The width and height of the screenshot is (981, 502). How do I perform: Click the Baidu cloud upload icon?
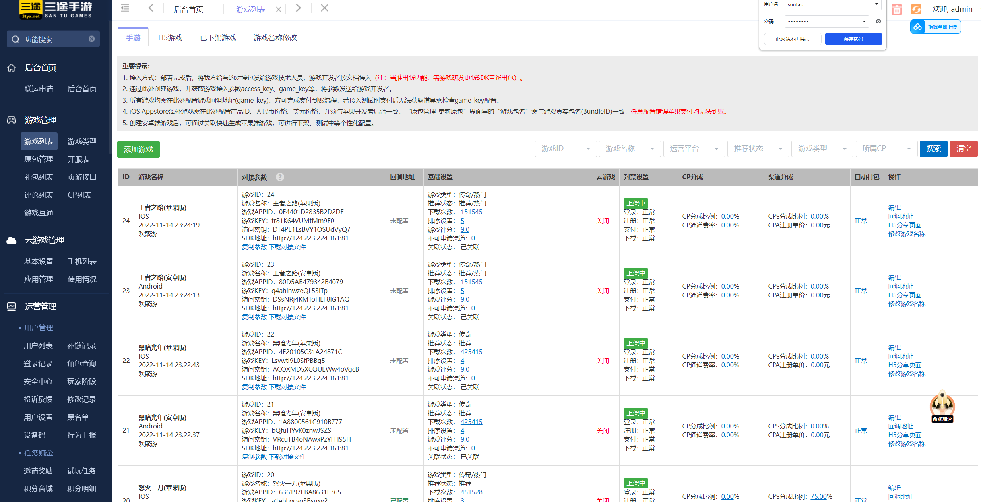coord(918,27)
